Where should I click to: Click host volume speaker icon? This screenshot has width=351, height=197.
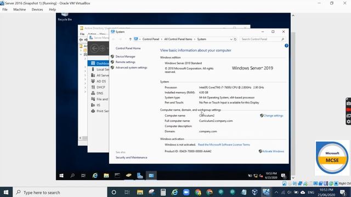click(x=289, y=192)
